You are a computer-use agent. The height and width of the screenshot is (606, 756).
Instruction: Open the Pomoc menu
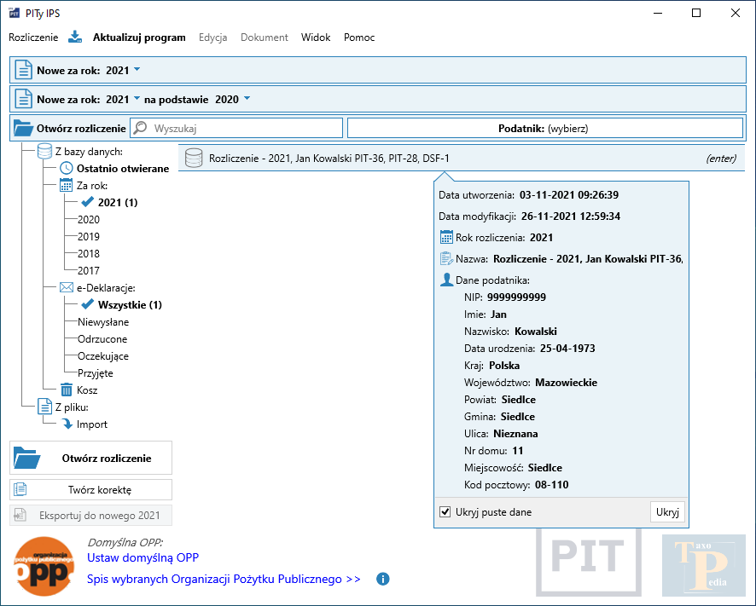(x=359, y=38)
